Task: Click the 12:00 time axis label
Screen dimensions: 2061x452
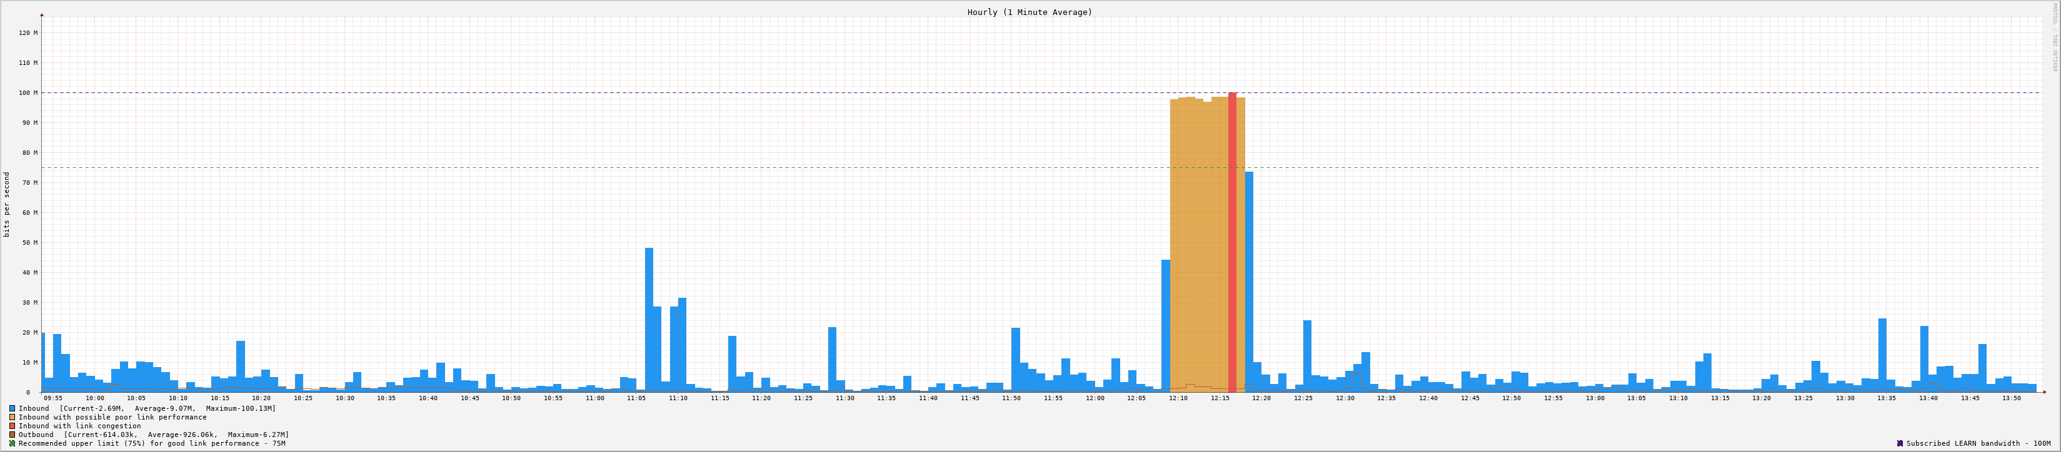Action: coord(1095,398)
